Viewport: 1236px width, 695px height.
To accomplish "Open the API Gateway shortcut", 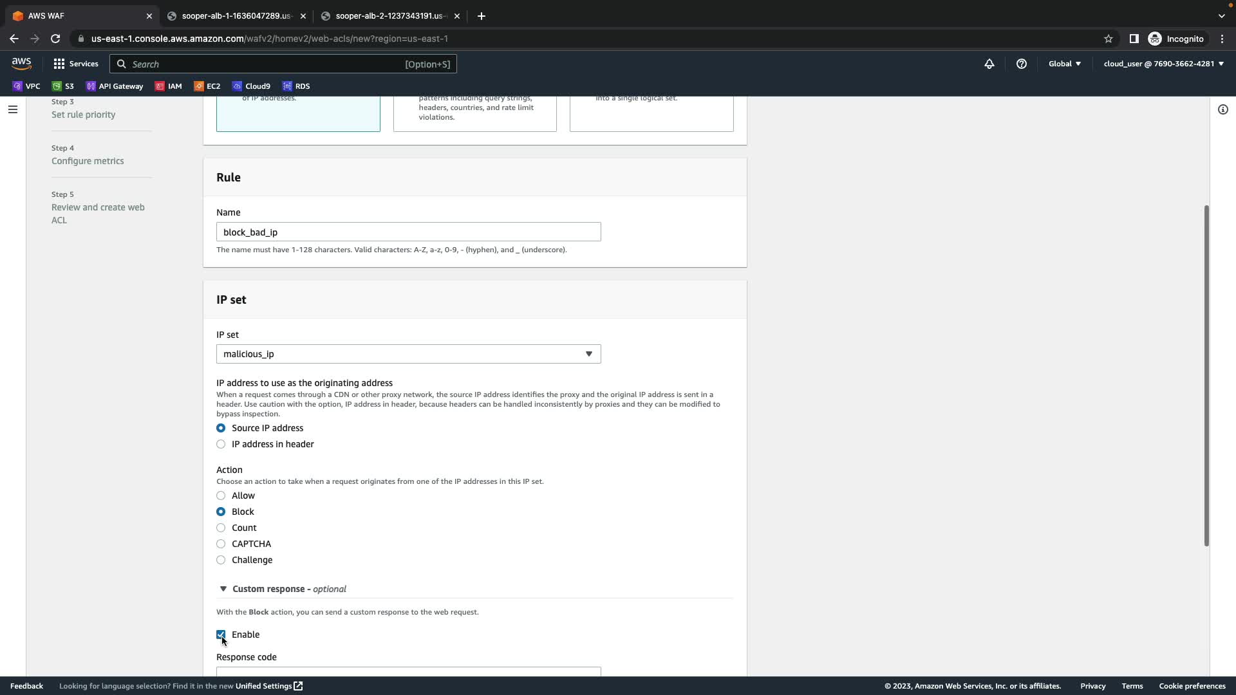I will (x=115, y=86).
